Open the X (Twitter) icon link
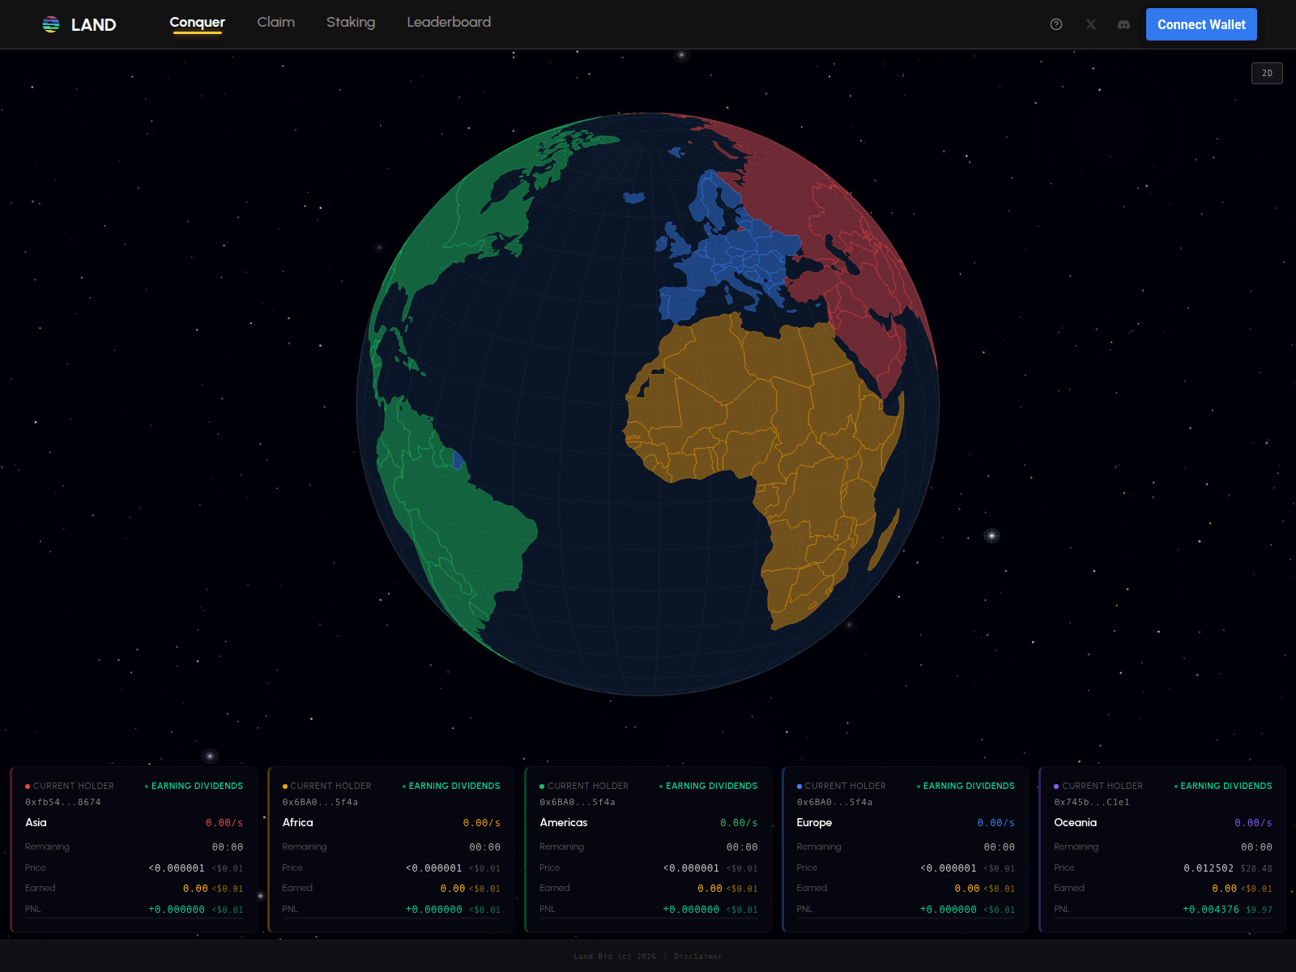 tap(1091, 24)
